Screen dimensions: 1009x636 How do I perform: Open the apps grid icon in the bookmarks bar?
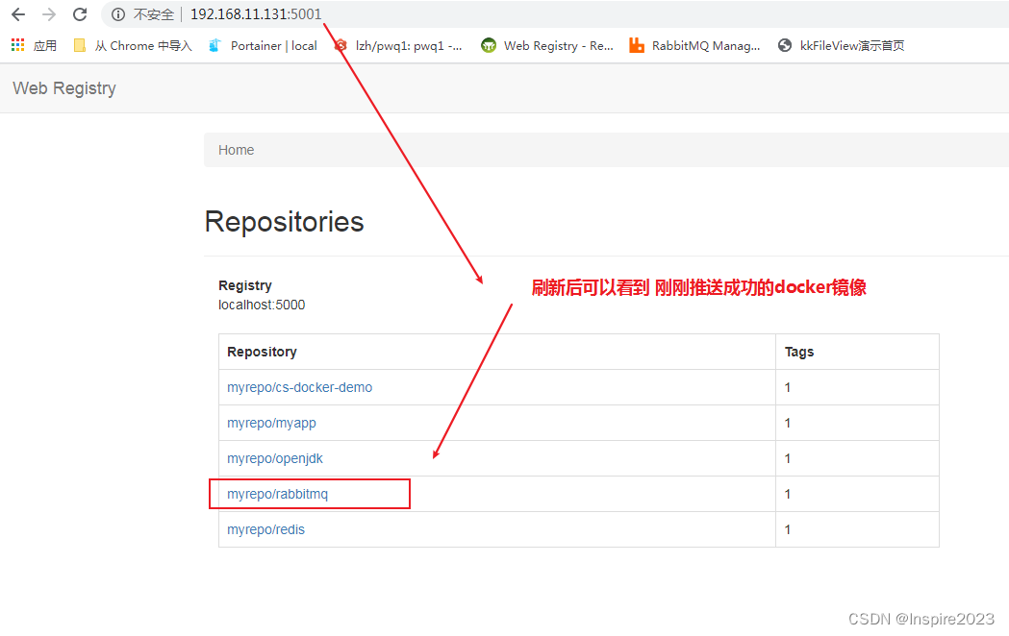click(17, 45)
